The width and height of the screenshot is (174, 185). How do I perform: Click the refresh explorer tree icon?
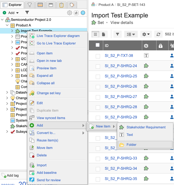coord(76,13)
